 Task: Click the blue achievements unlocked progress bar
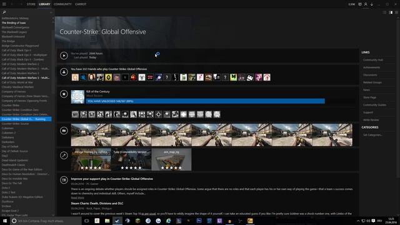[x=206, y=101]
